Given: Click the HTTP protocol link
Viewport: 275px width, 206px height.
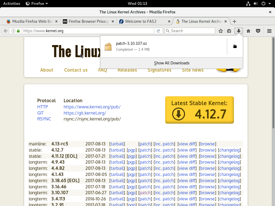Looking at the screenshot, I should (x=43, y=107).
